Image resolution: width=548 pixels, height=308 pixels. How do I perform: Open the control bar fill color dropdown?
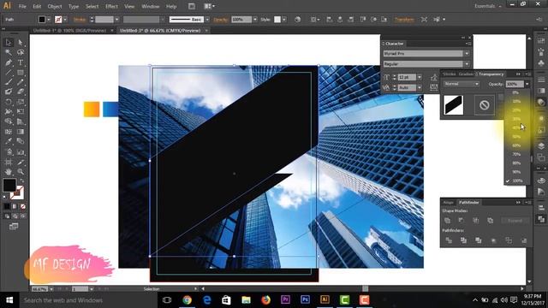49,20
